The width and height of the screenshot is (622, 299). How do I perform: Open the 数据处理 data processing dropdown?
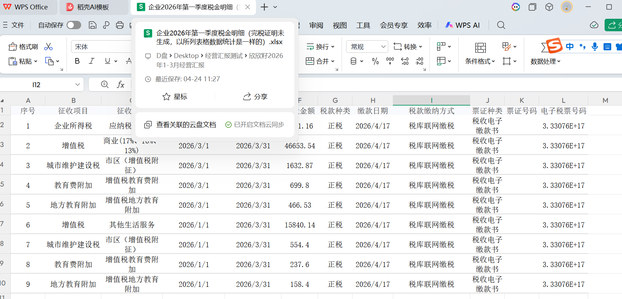click(545, 61)
